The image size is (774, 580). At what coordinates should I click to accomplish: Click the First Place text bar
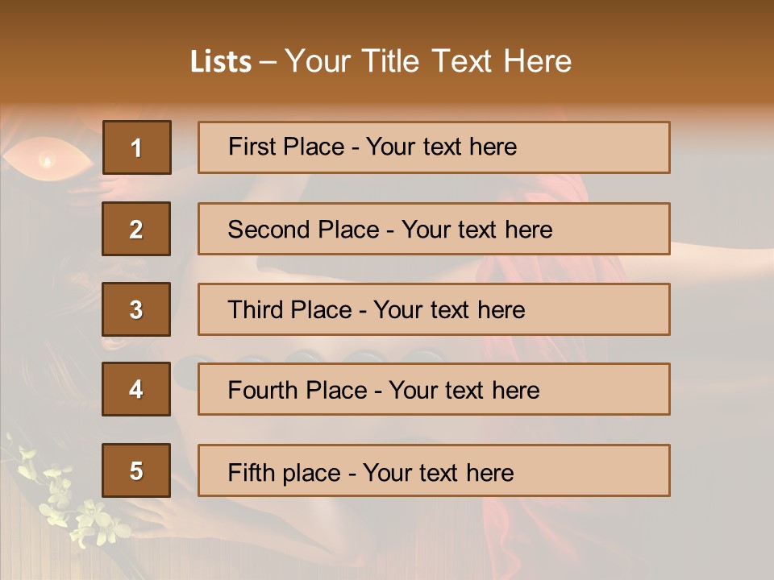(434, 147)
